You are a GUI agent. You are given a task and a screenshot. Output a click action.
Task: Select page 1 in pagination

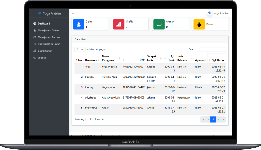point(213,119)
